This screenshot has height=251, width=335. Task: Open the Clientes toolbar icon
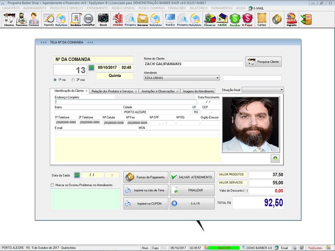pyautogui.click(x=9, y=19)
